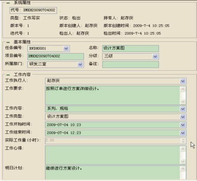Click the empty 备注 input field
The width and height of the screenshot is (197, 181).
(x=131, y=64)
